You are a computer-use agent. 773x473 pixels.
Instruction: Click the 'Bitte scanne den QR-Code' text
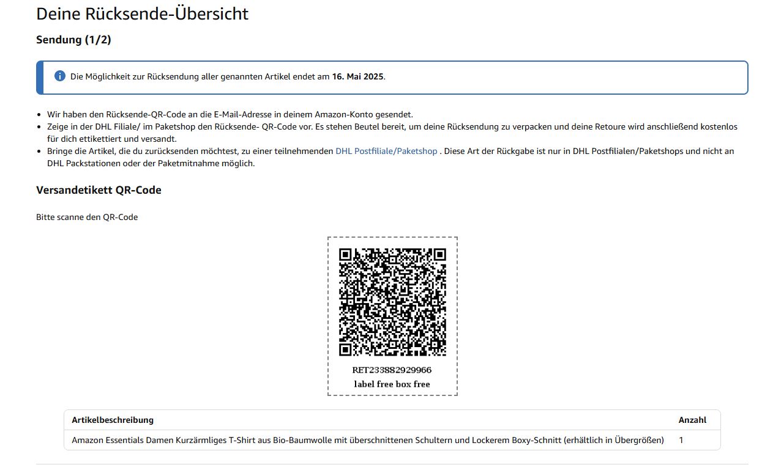(x=87, y=217)
